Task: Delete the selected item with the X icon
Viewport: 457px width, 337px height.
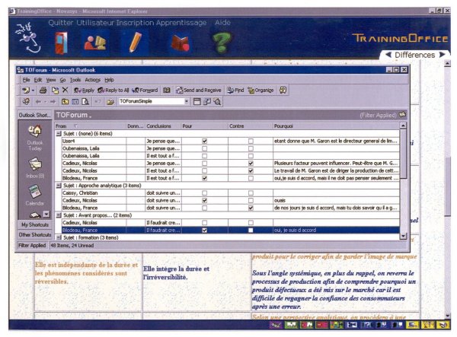Action: tap(66, 91)
